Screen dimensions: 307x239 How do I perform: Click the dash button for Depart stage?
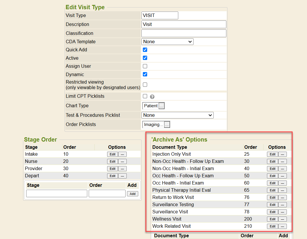[122, 176]
